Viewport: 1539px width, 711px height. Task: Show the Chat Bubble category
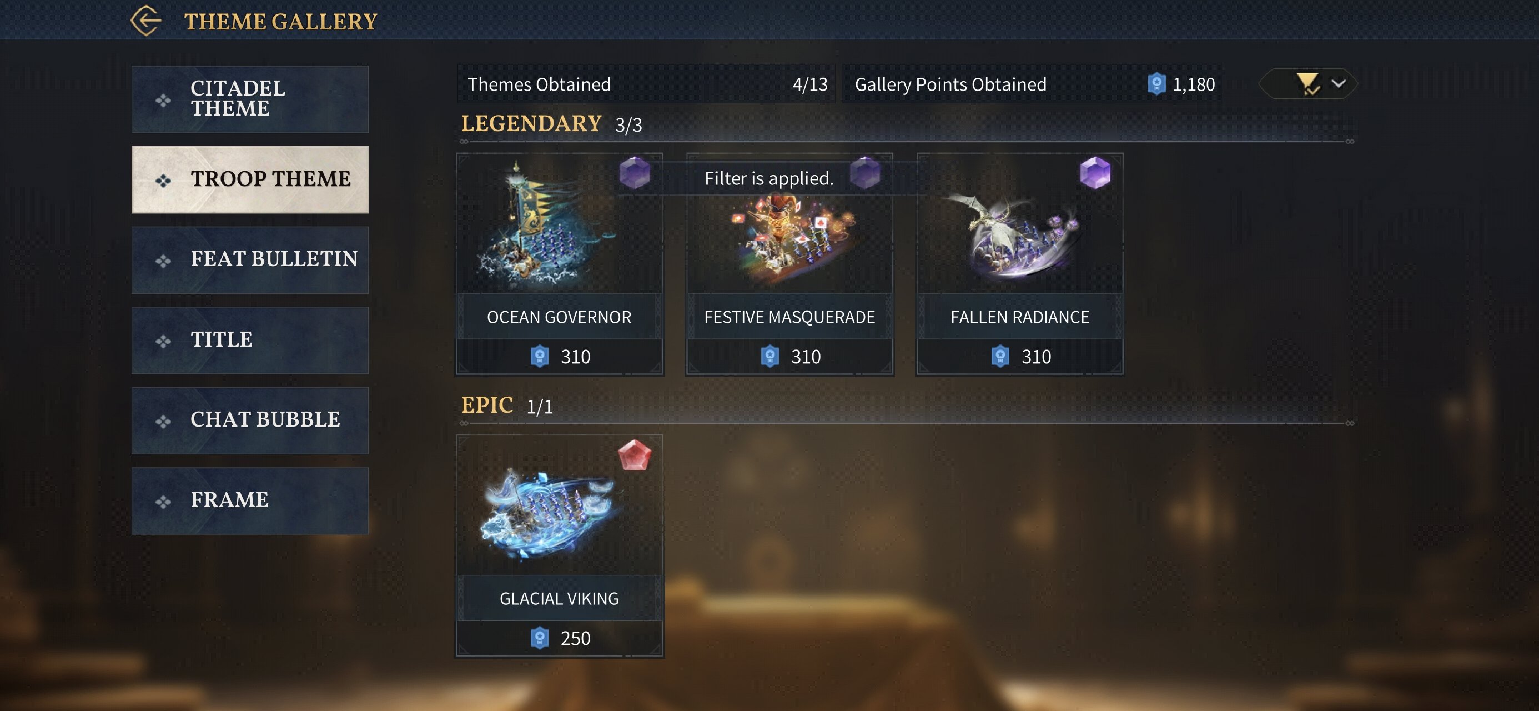[250, 420]
